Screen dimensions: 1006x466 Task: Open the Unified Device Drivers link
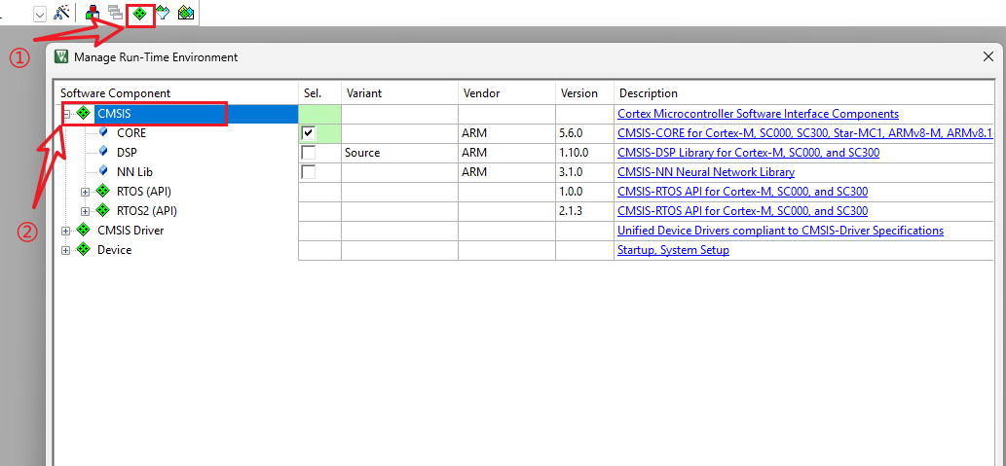click(780, 231)
